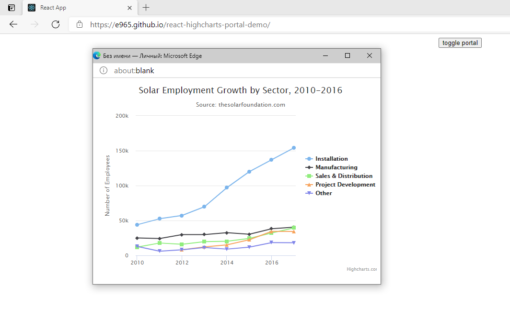Click the site information lock icon
Viewport: 510px width, 319px height.
(x=79, y=24)
